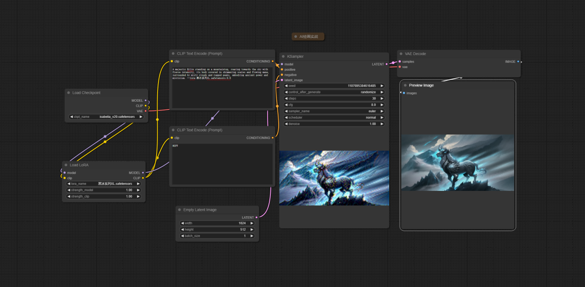
Task: Click the Load Checkpoint VAE output socket
Action: [x=146, y=111]
